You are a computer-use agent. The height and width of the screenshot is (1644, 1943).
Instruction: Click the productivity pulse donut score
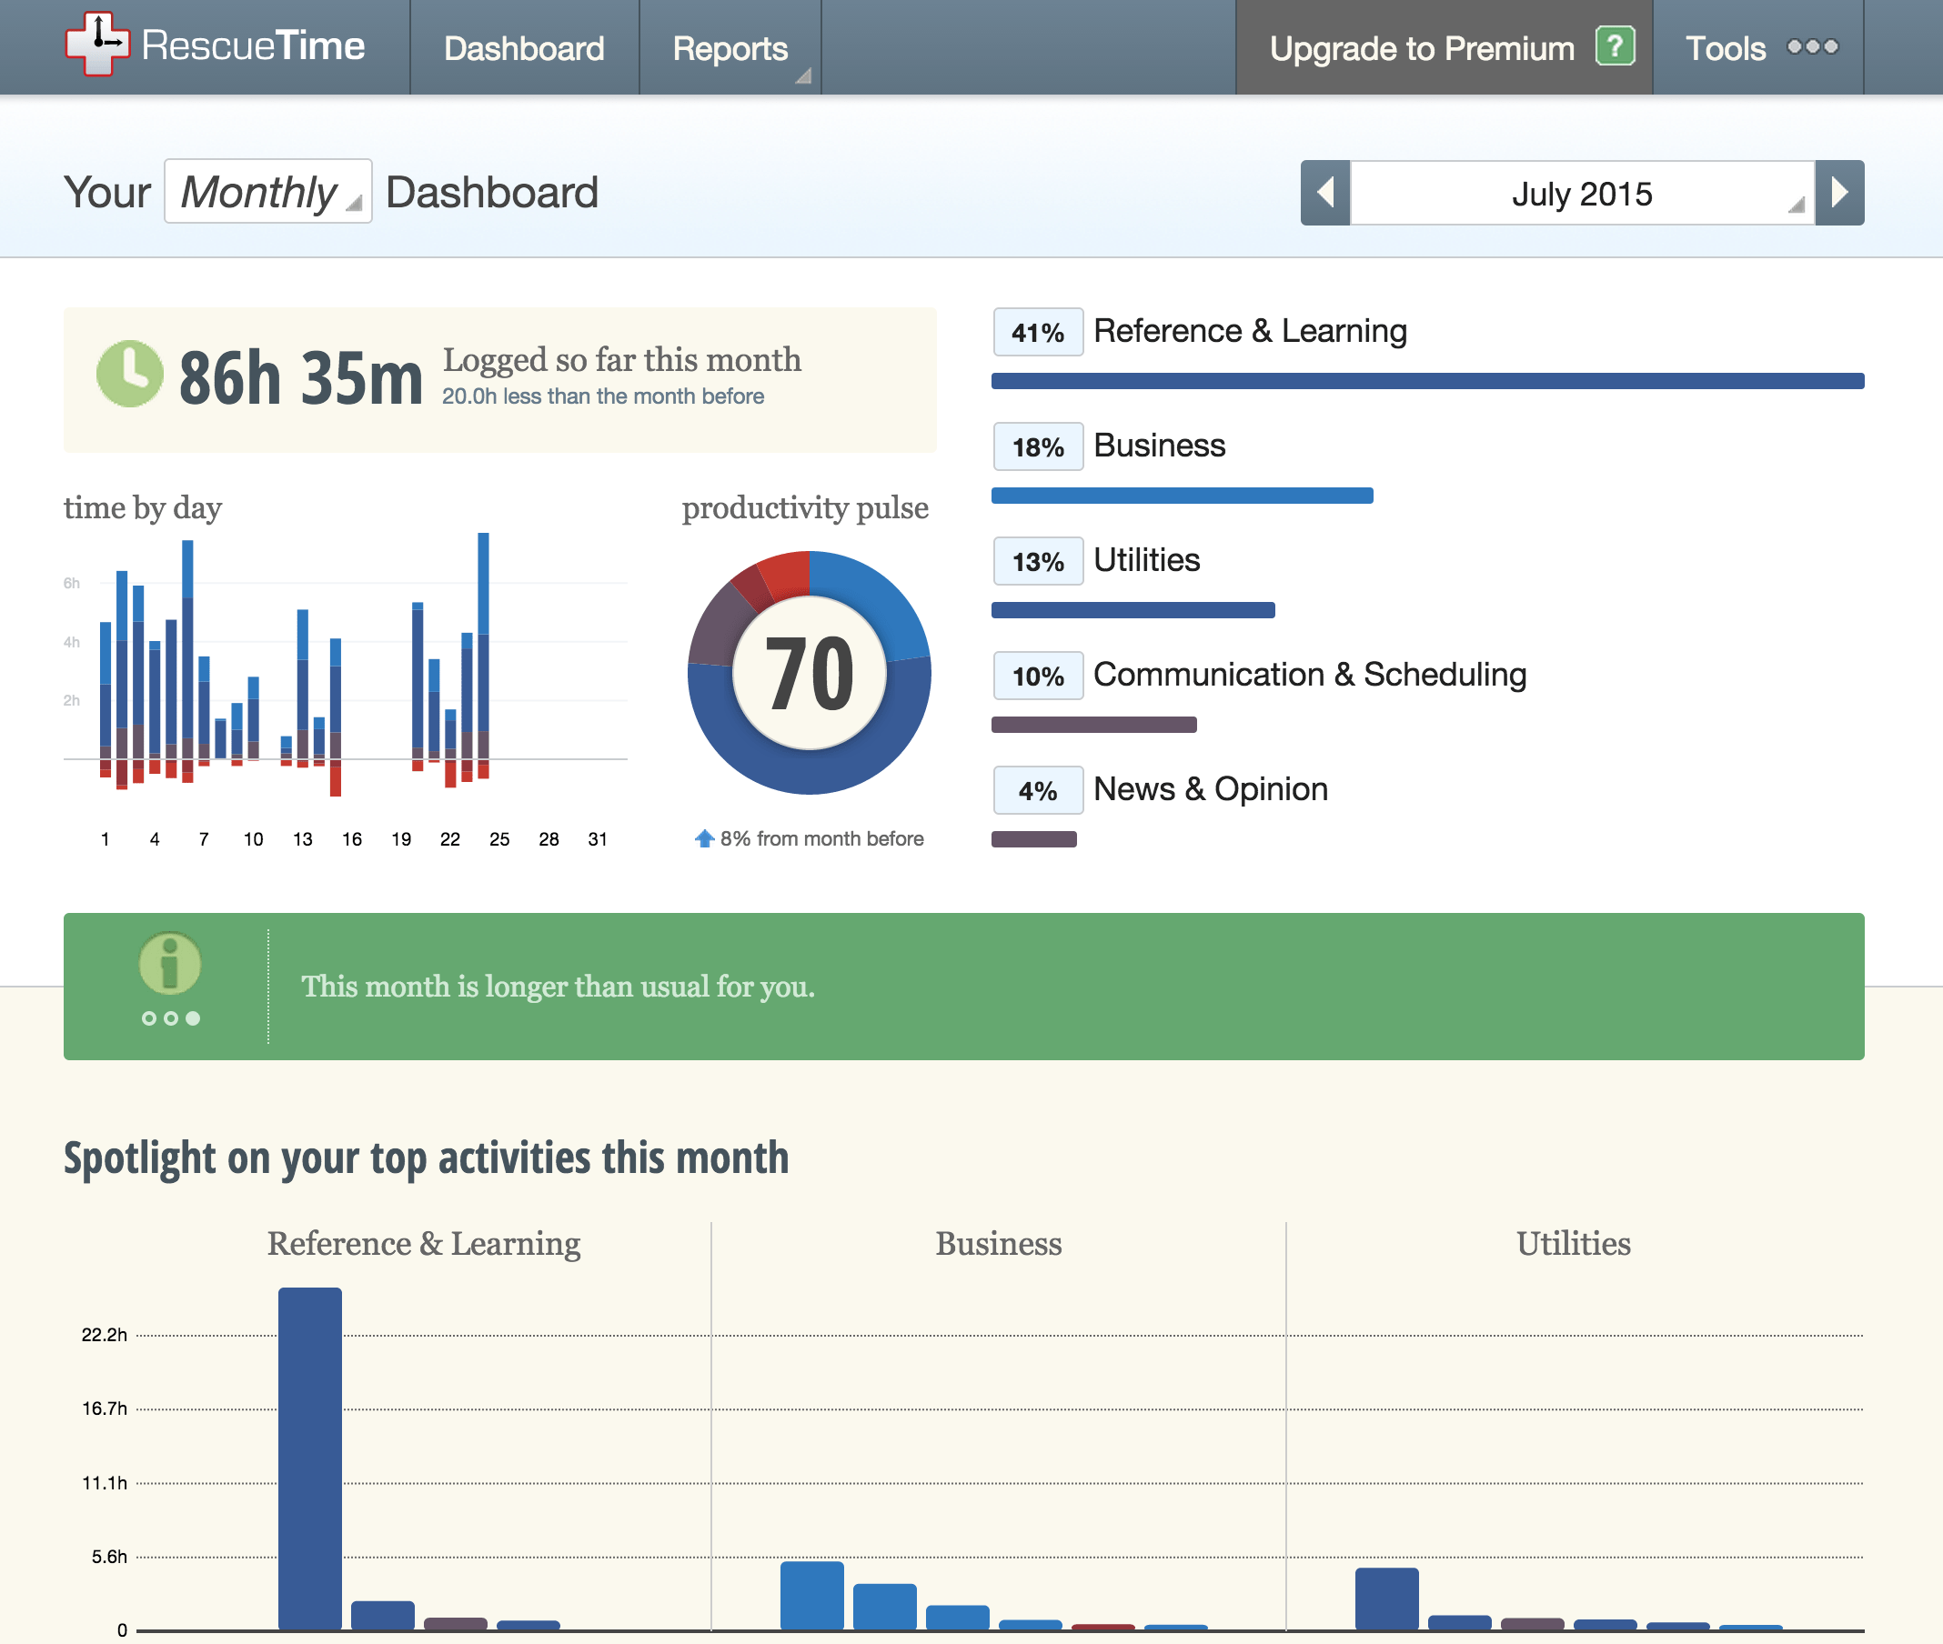click(x=808, y=674)
